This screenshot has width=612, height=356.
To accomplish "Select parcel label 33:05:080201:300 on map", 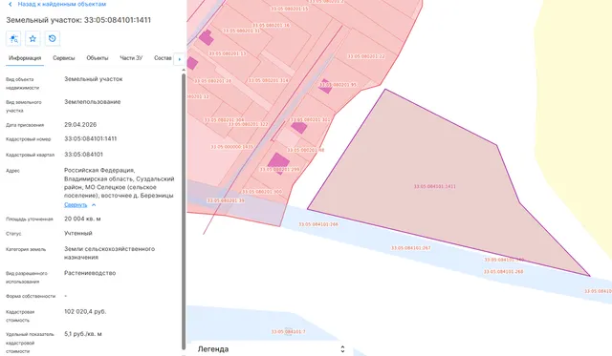I will coord(262,192).
